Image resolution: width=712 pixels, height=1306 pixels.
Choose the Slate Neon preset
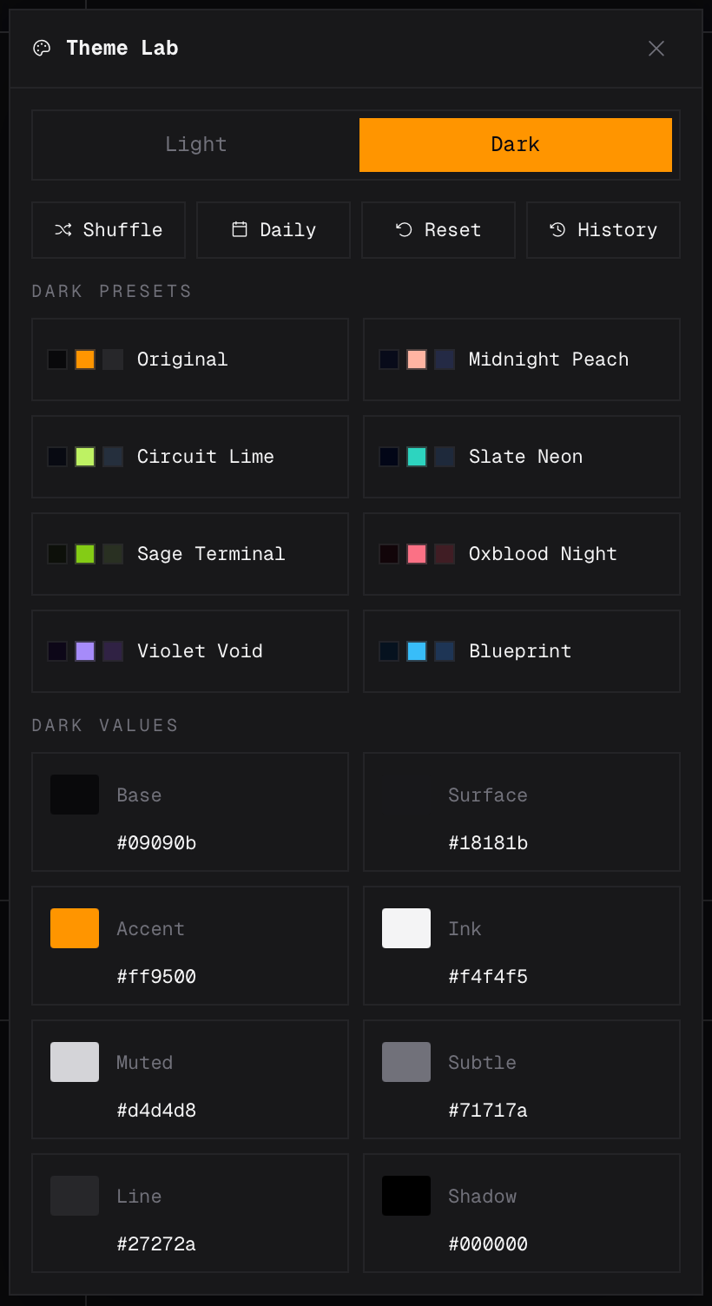tap(522, 457)
